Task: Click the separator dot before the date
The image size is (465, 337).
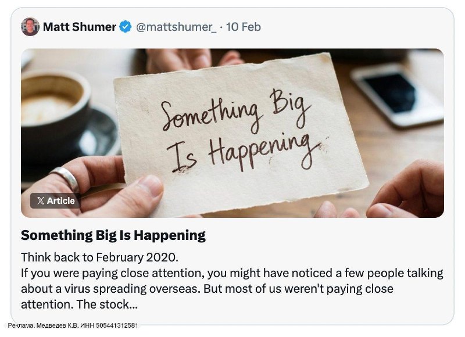Action: click(221, 27)
